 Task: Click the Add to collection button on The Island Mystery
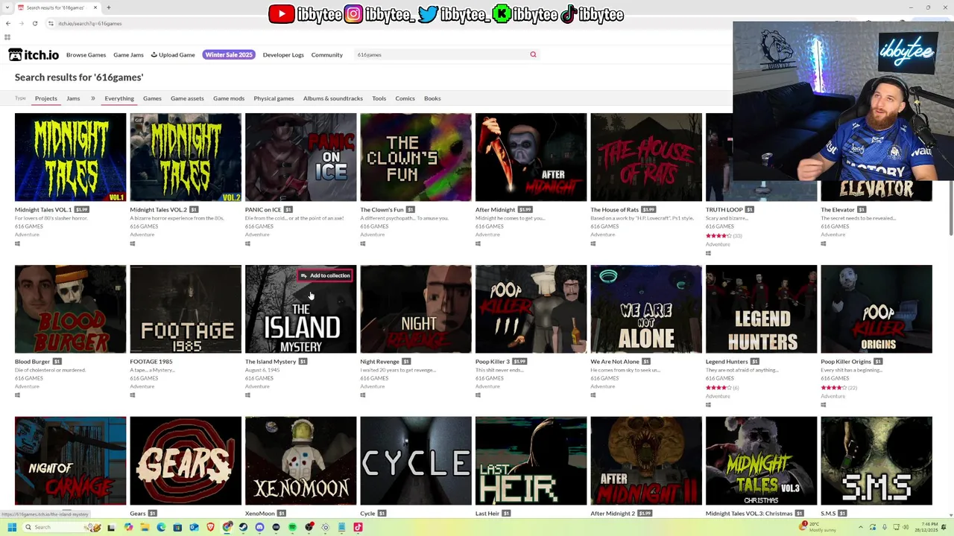pyautogui.click(x=325, y=275)
